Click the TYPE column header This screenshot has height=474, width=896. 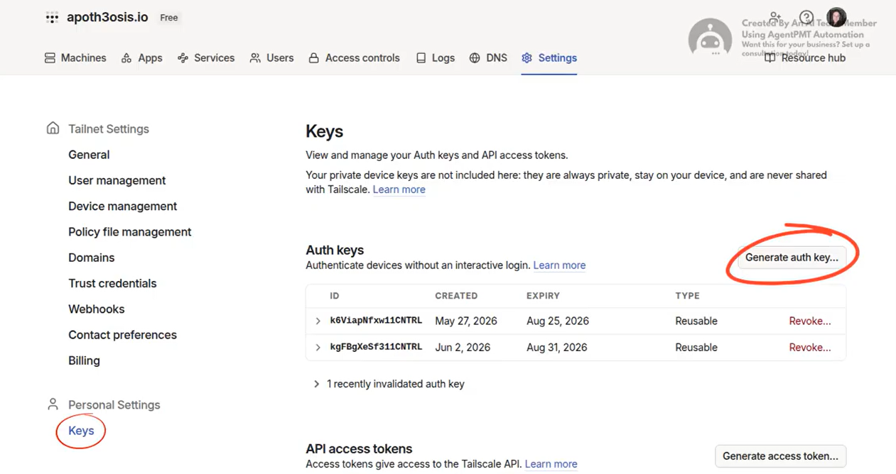687,296
